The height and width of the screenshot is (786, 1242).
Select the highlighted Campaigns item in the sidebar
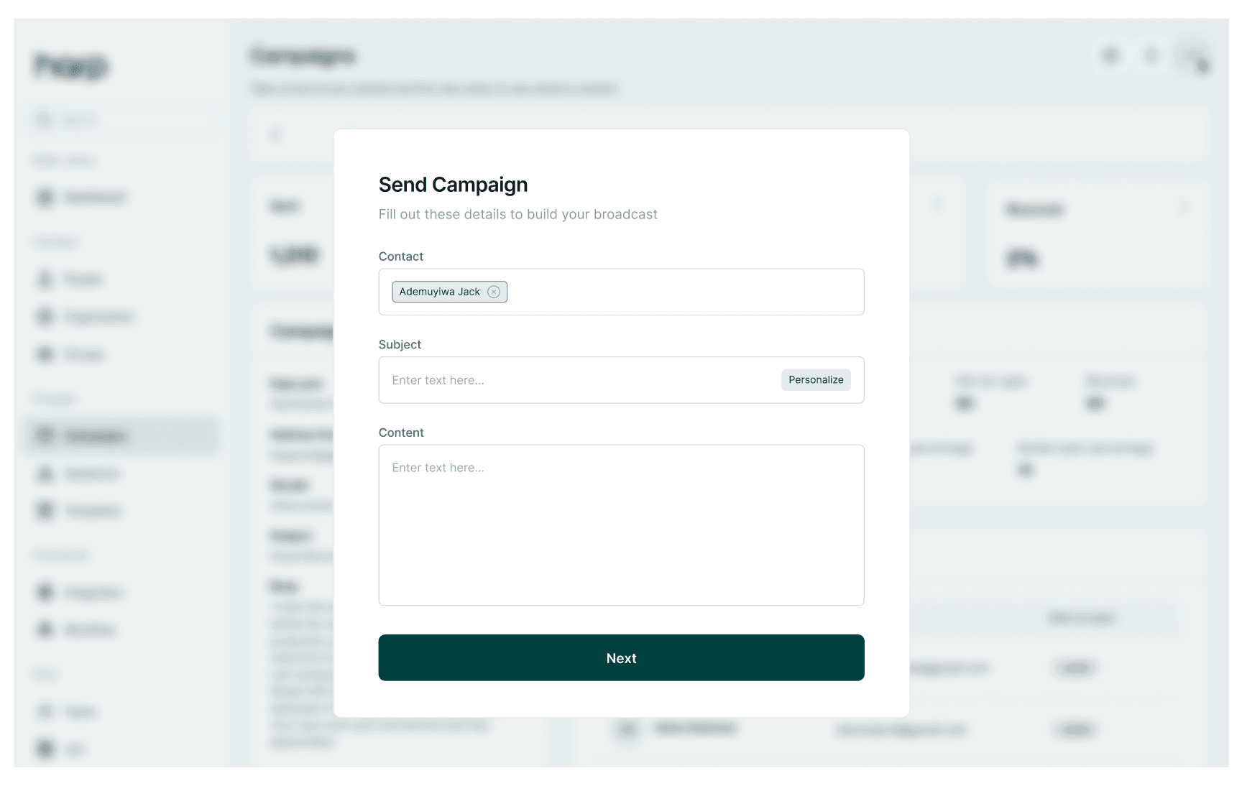[x=121, y=435]
